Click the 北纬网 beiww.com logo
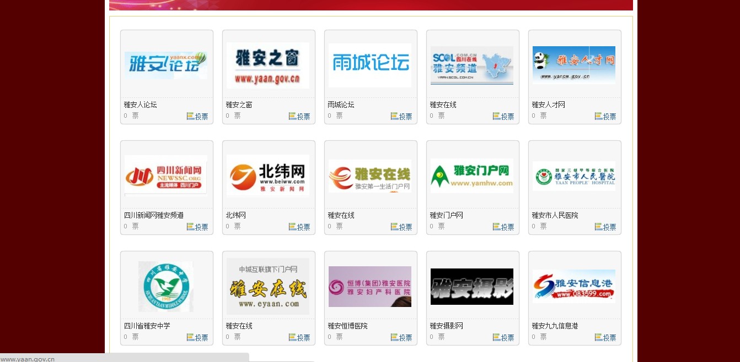 point(268,175)
